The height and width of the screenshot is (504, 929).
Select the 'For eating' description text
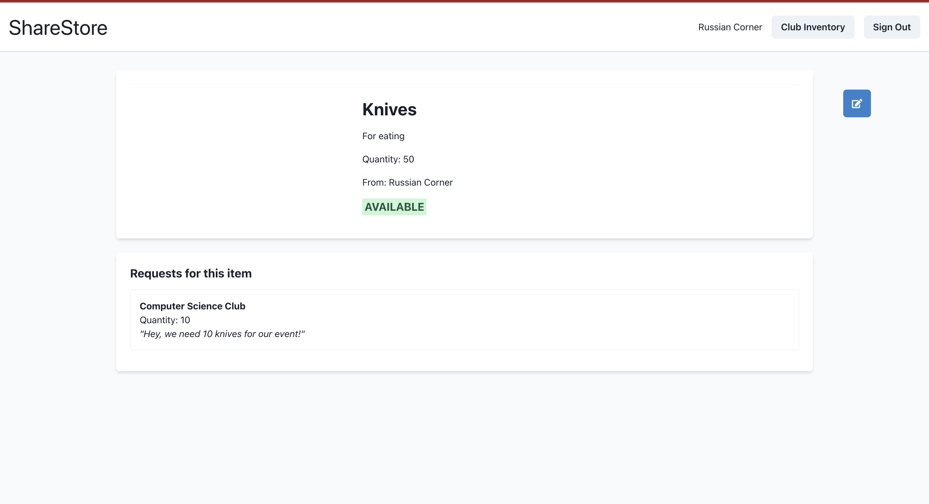(x=383, y=136)
